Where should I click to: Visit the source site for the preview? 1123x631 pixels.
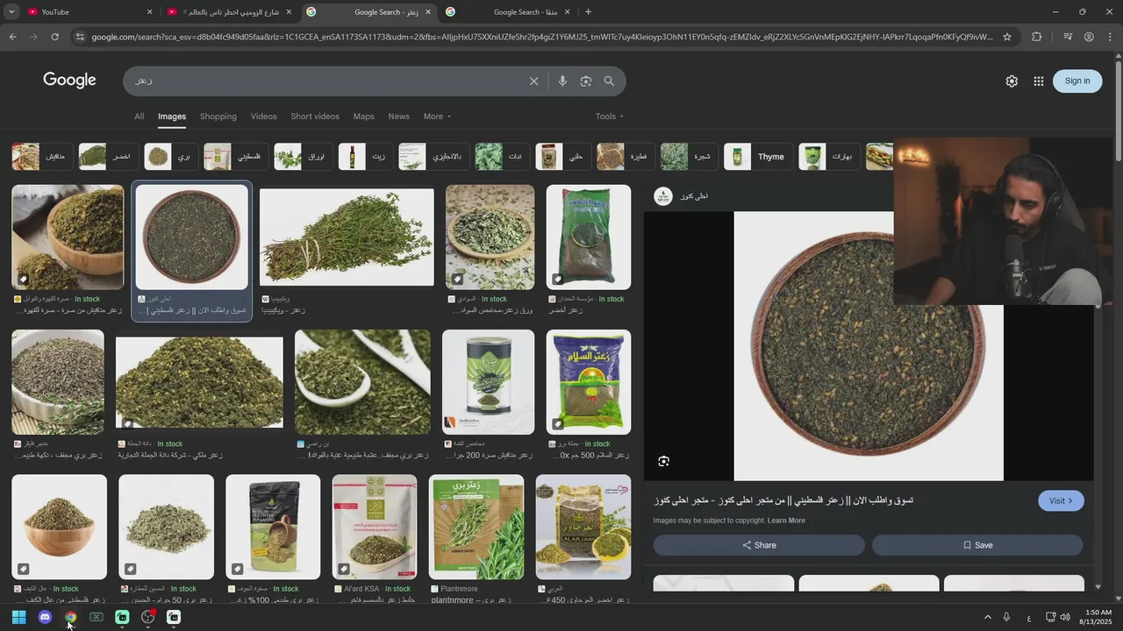1061,500
